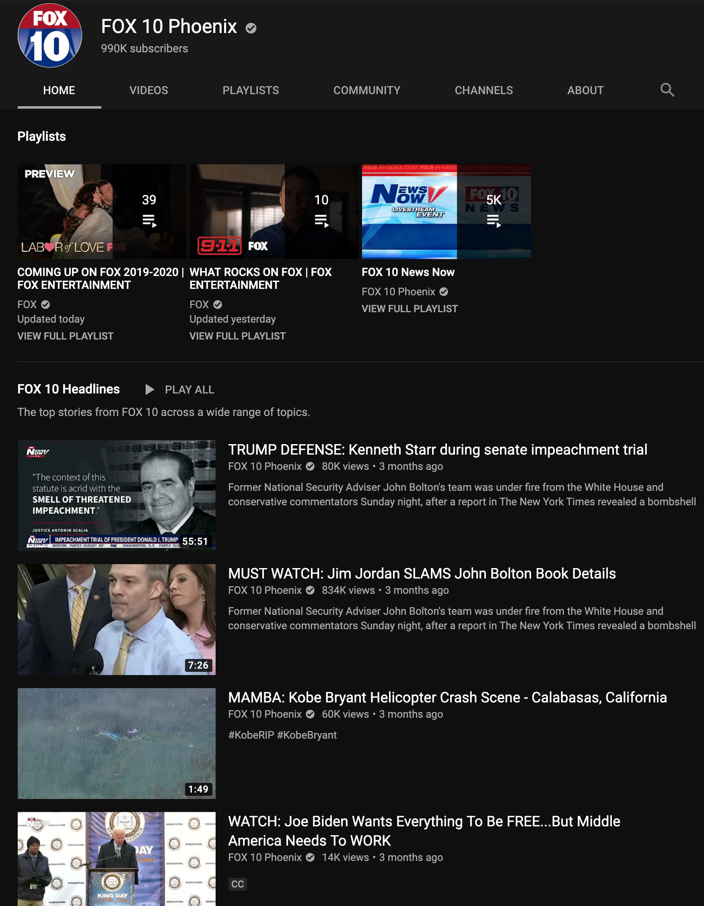Viewport: 704px width, 906px height.
Task: Click FOX channel name under What Rocks playlist
Action: (x=199, y=305)
